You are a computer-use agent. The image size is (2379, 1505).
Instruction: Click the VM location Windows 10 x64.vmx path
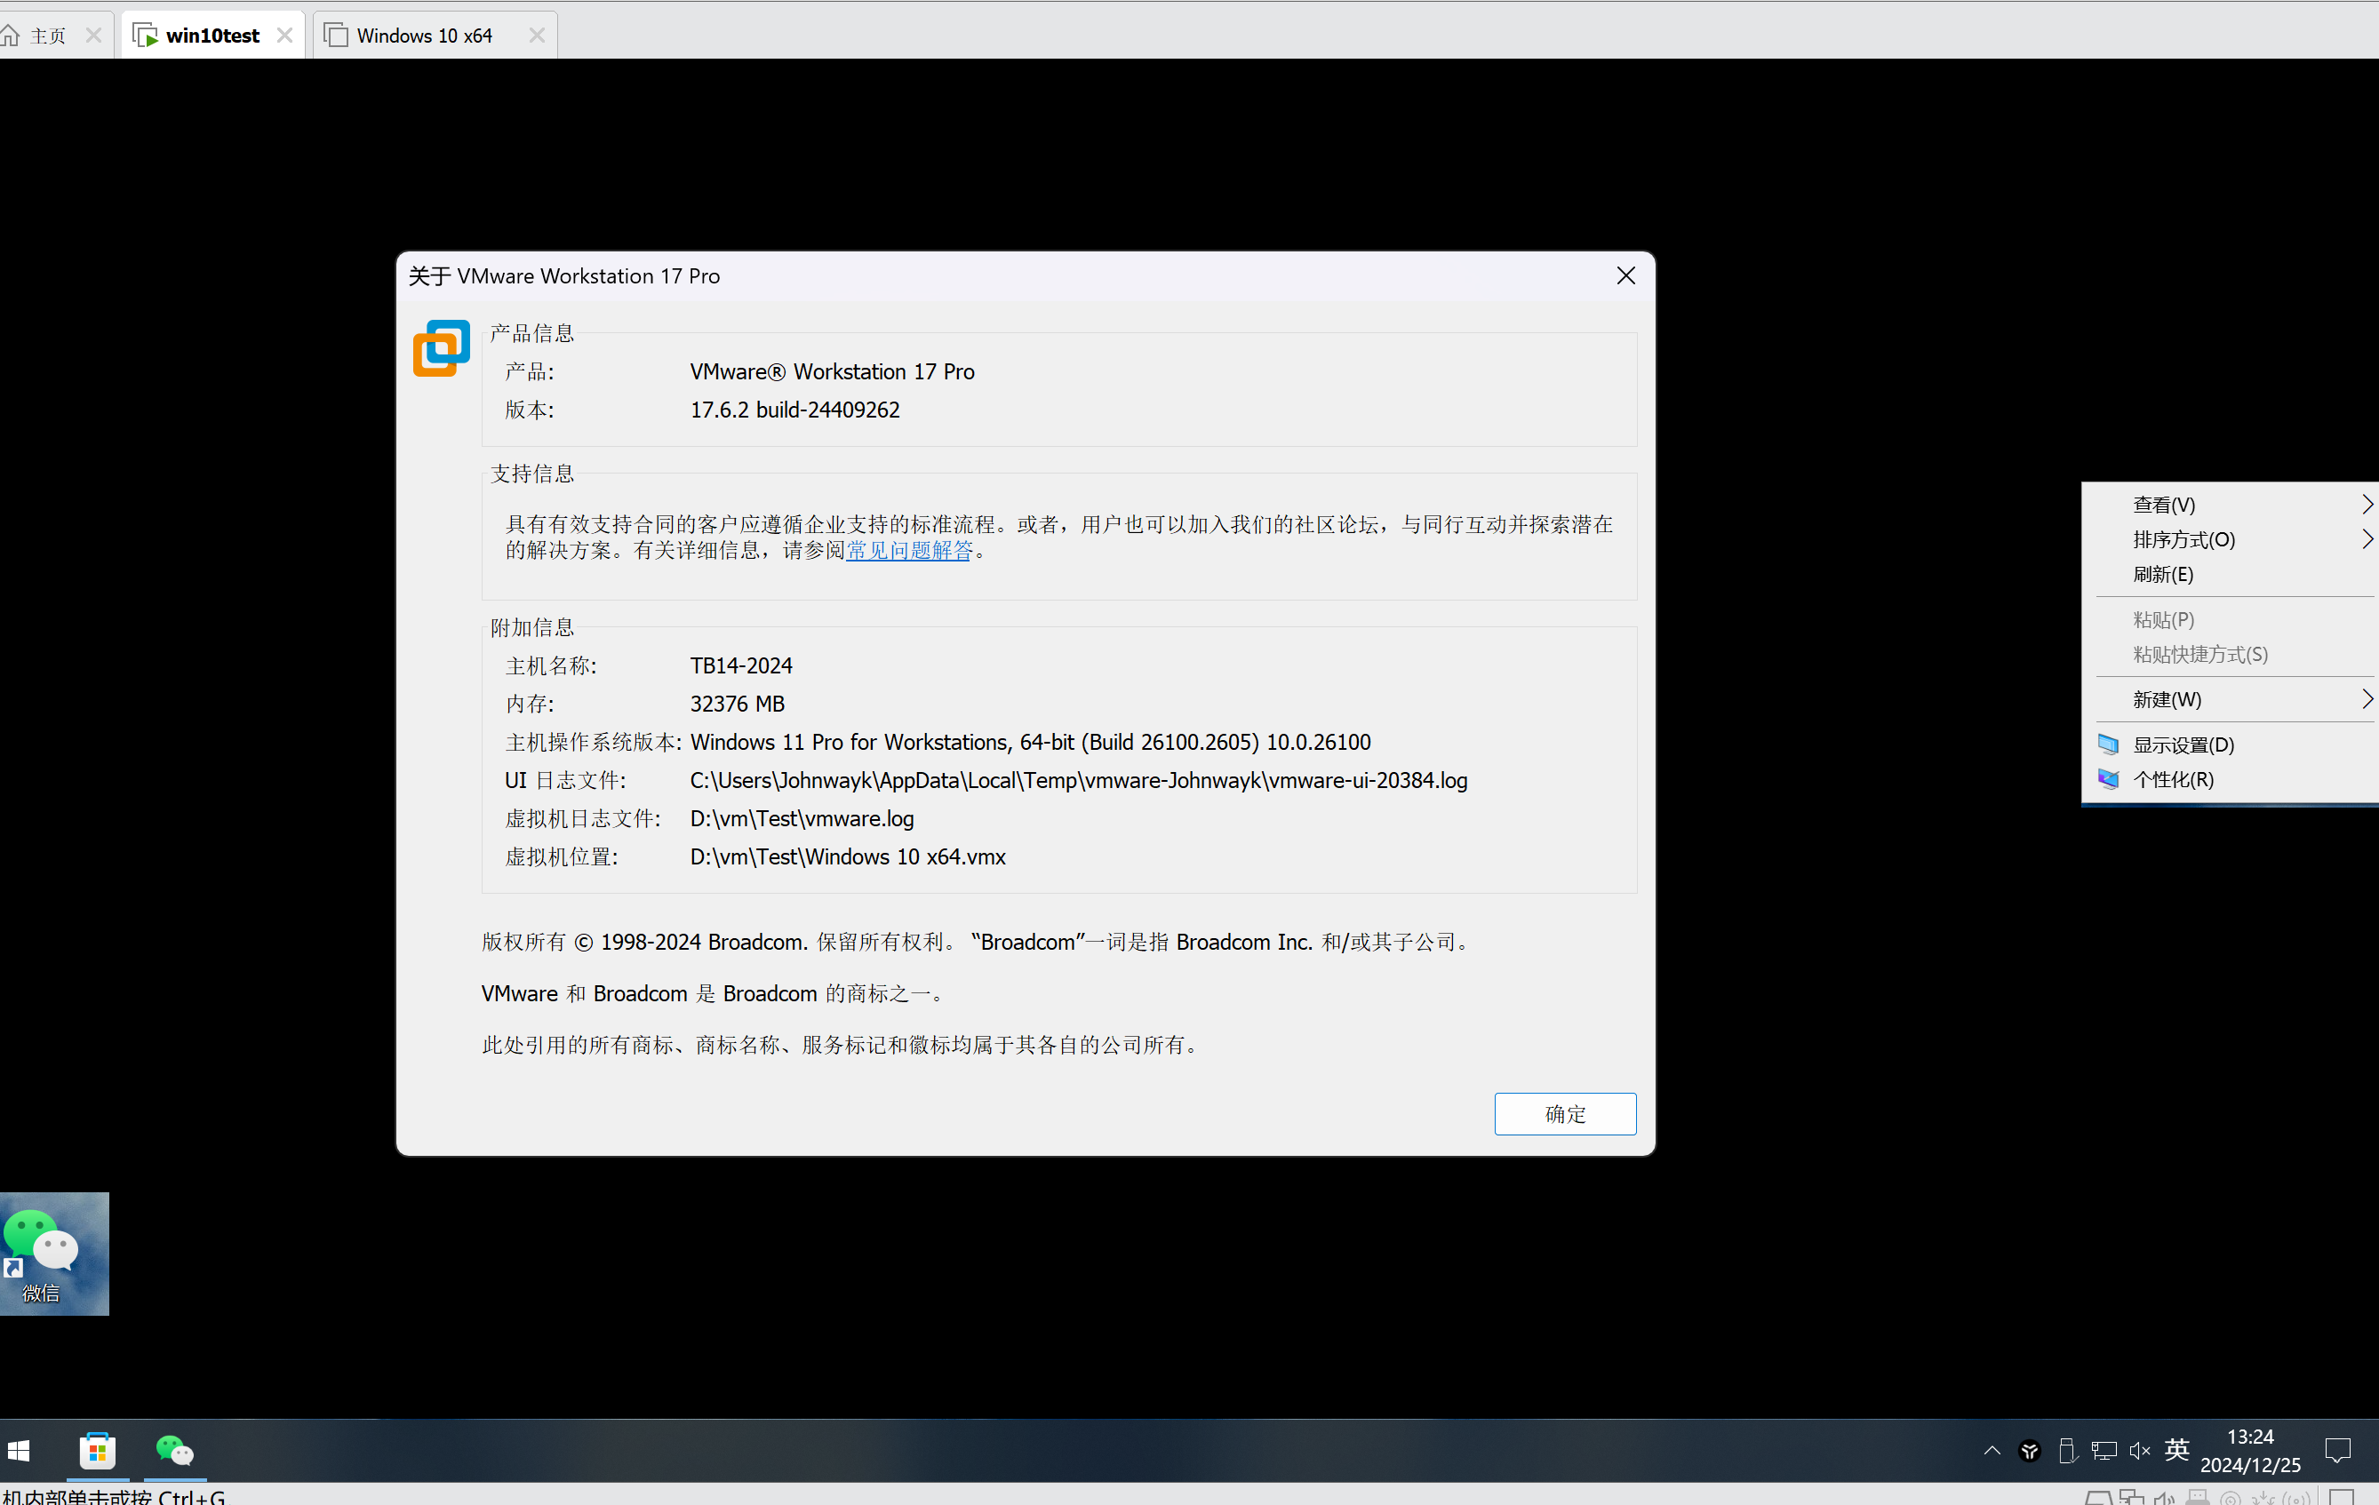pyautogui.click(x=848, y=856)
